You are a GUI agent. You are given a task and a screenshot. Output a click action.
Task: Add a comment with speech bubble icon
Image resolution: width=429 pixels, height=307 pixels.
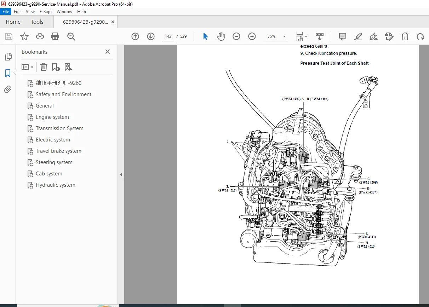[x=343, y=36]
